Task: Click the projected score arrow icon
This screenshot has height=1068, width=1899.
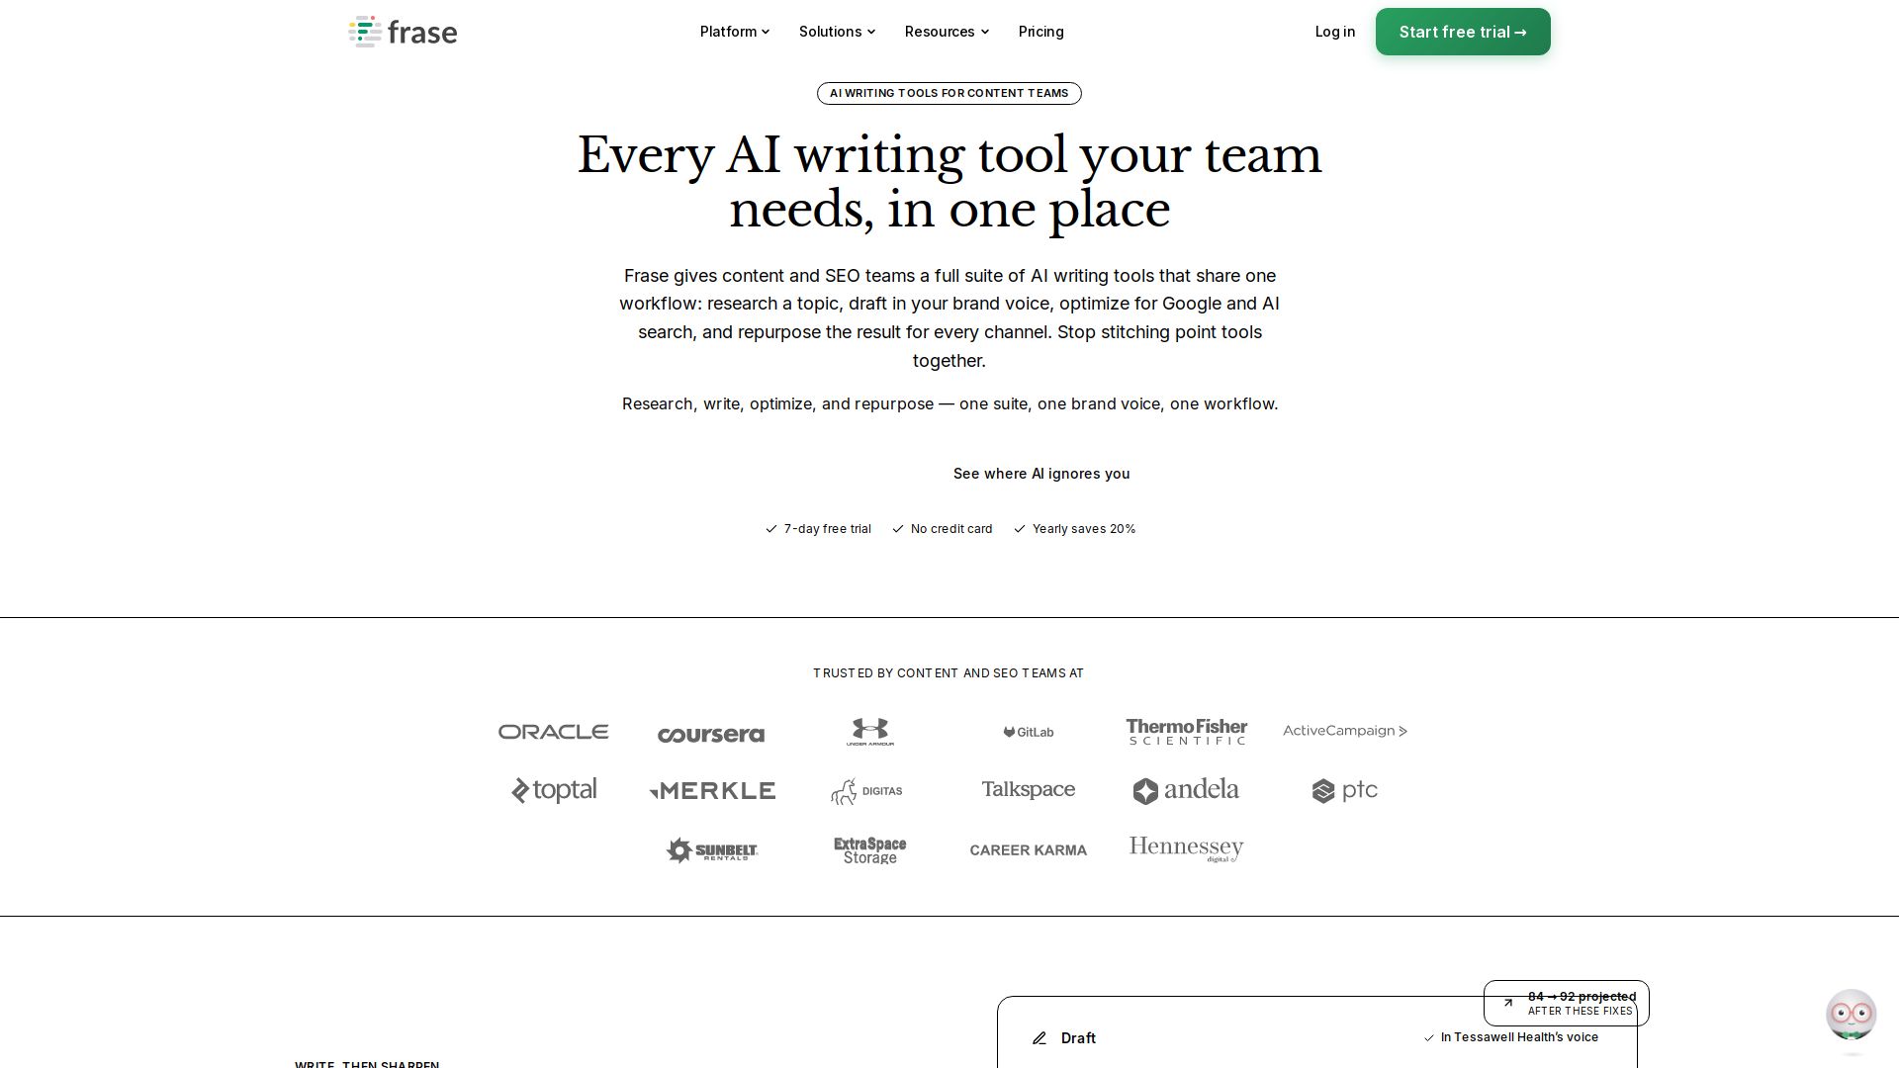Action: (1508, 1003)
